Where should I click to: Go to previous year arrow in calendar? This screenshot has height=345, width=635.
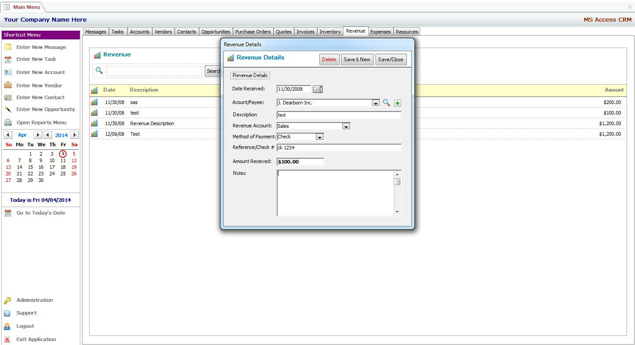pos(48,135)
